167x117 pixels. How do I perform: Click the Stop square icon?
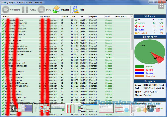(41, 10)
